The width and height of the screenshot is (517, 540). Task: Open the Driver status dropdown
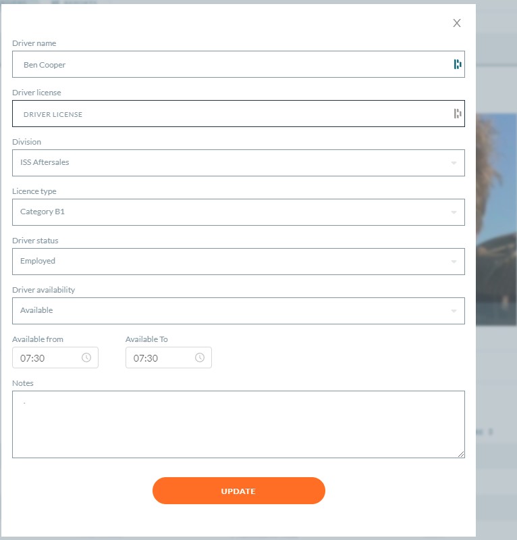(x=238, y=262)
